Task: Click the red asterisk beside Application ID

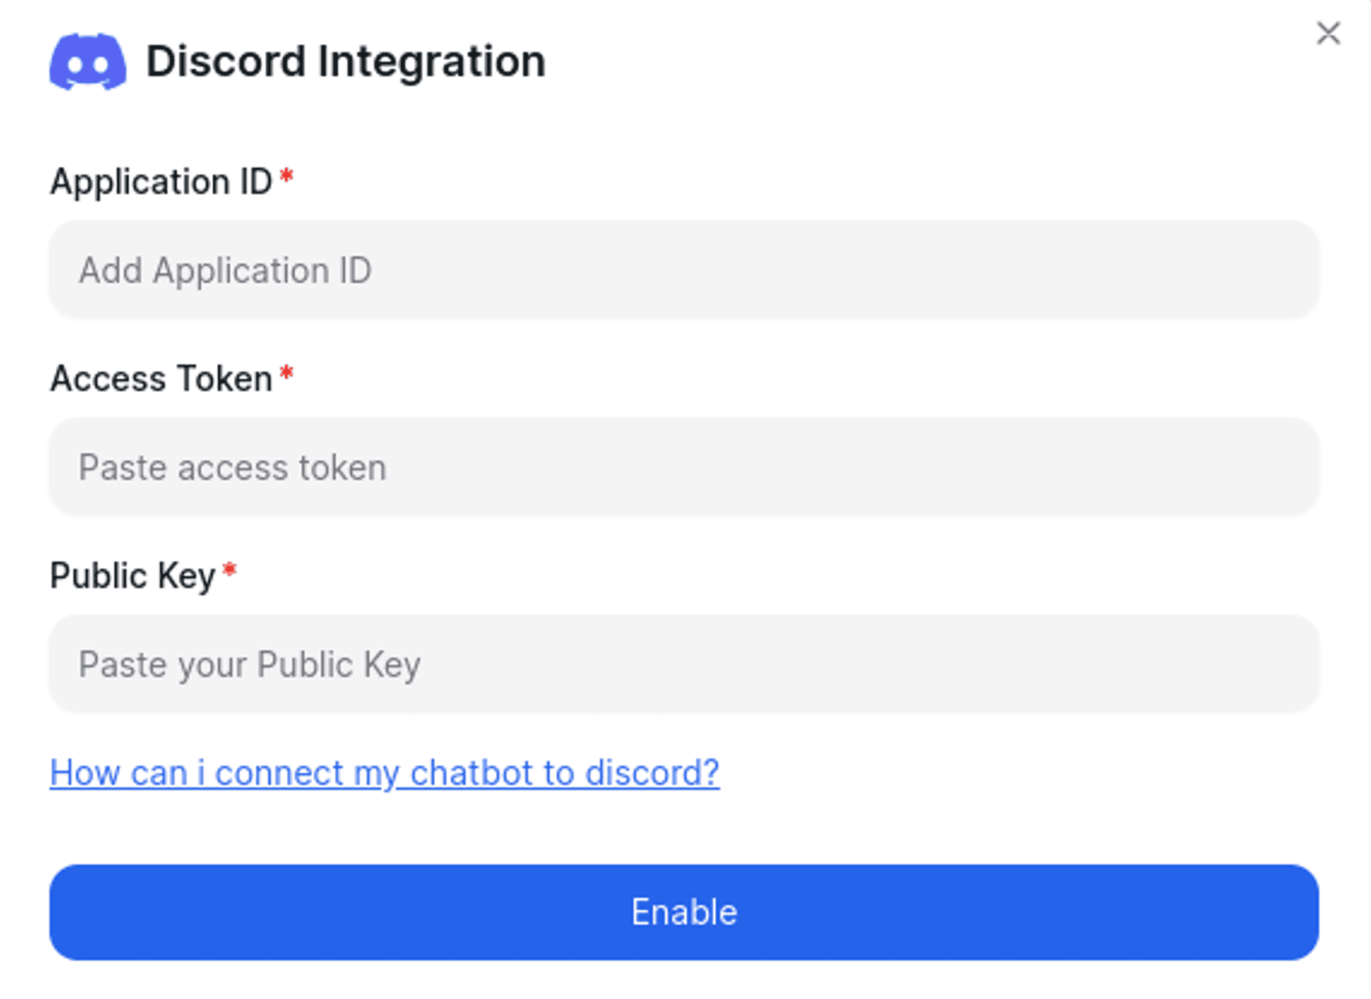Action: point(287,175)
